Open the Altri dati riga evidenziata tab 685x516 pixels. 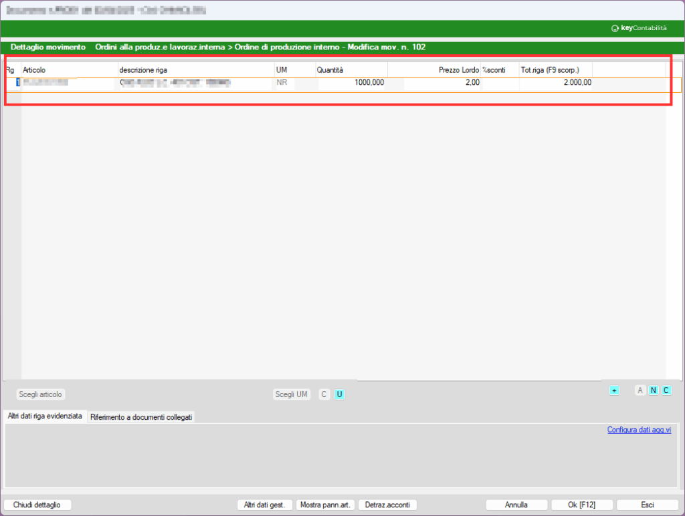(x=45, y=416)
